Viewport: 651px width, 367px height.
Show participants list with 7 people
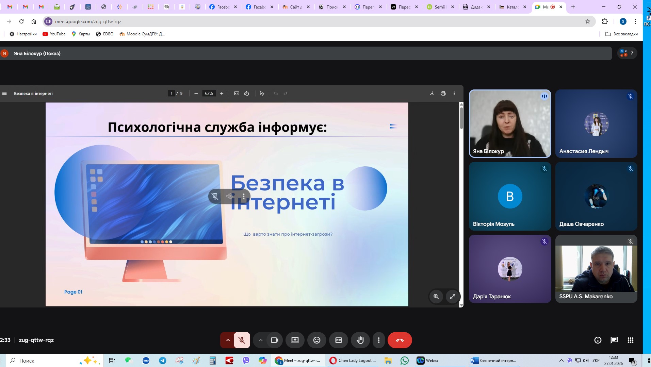627,53
